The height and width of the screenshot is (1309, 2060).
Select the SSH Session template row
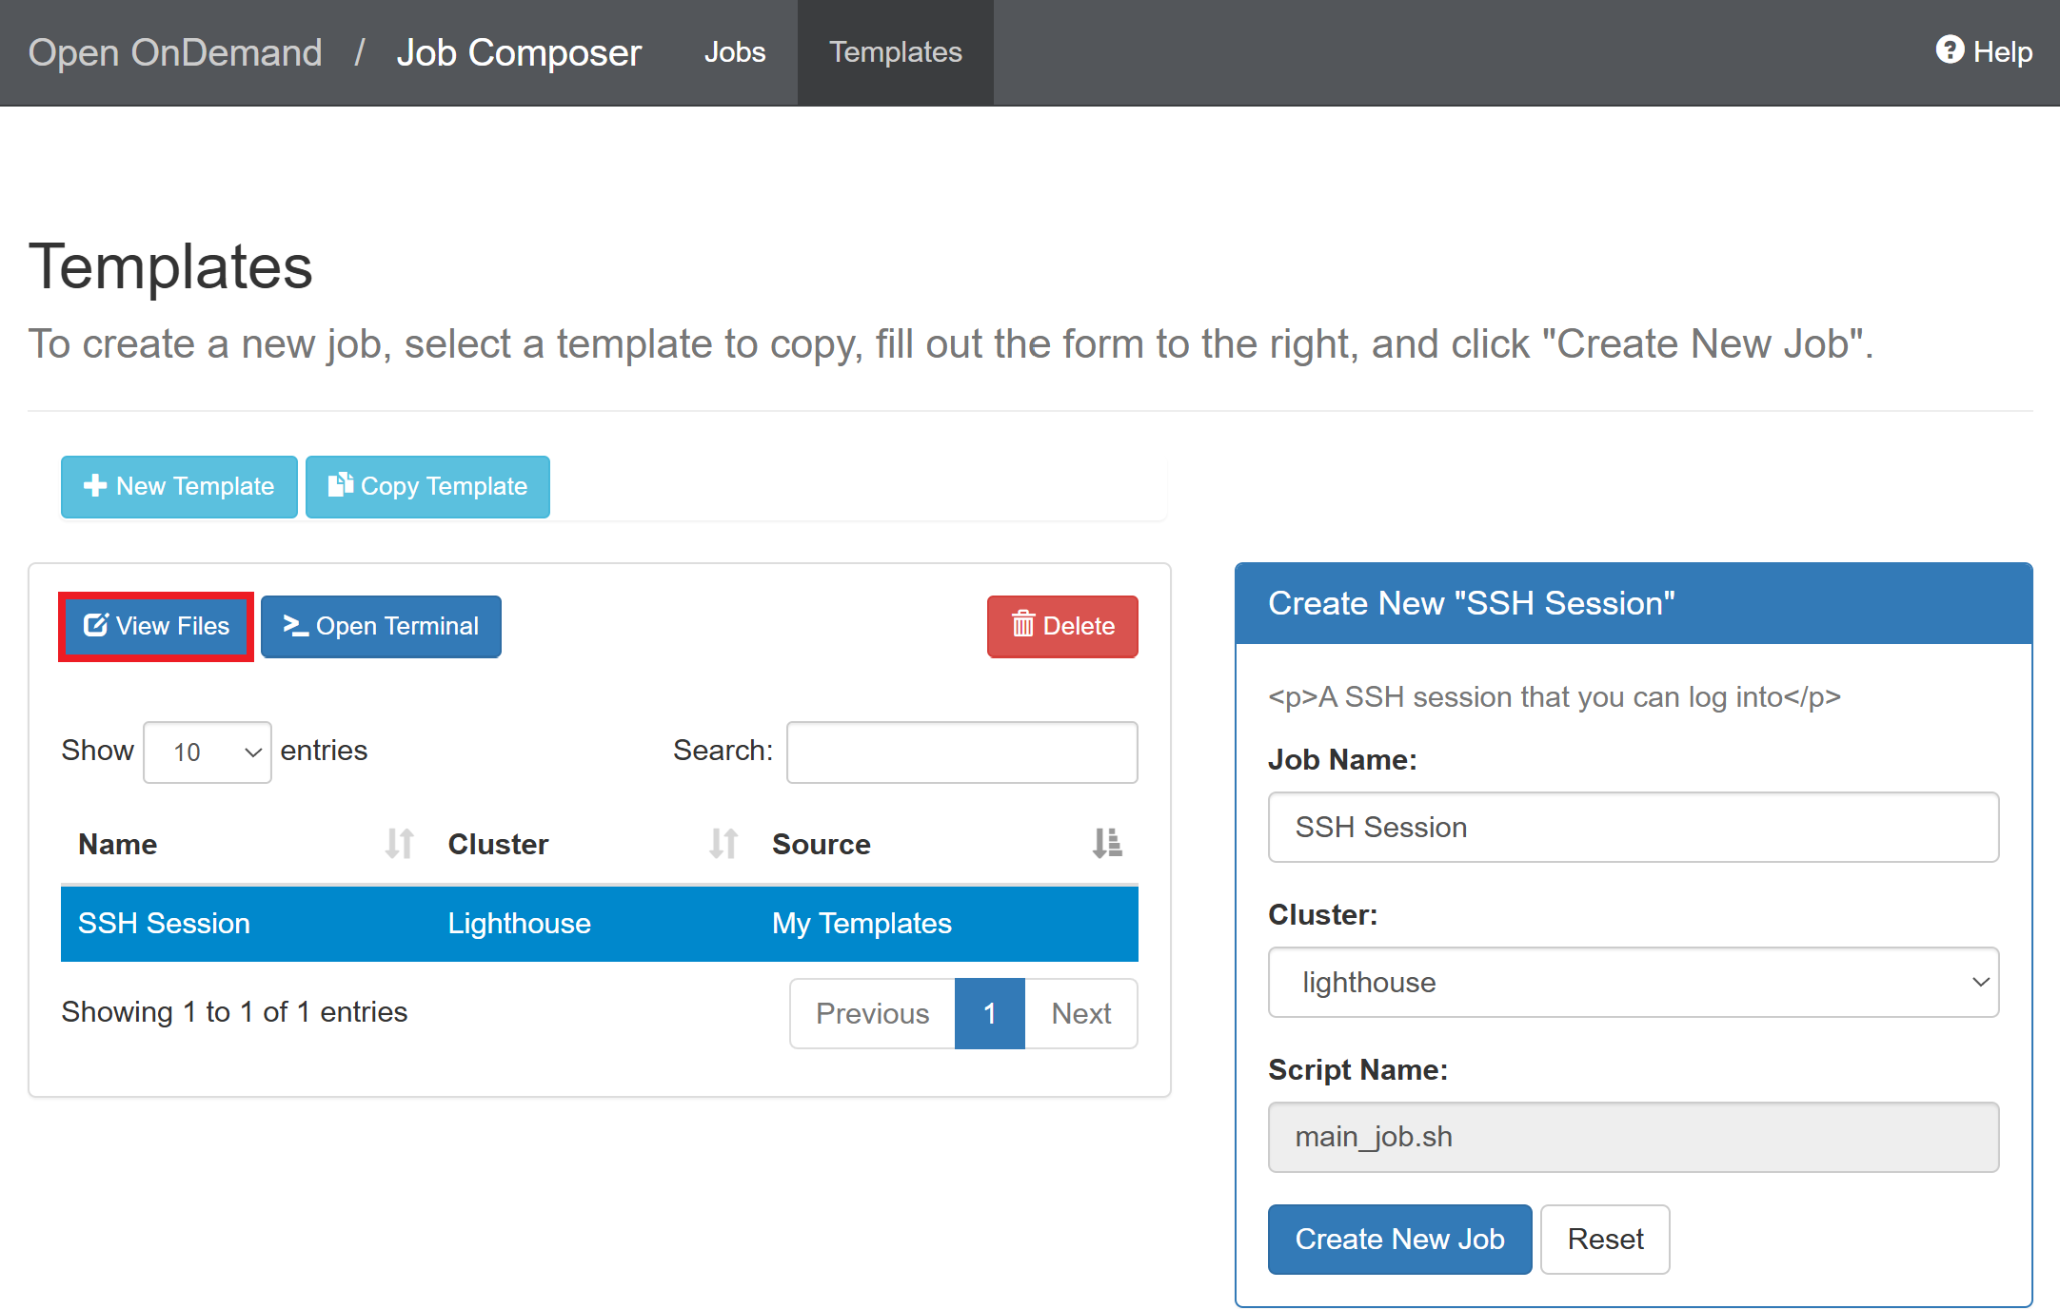[599, 924]
